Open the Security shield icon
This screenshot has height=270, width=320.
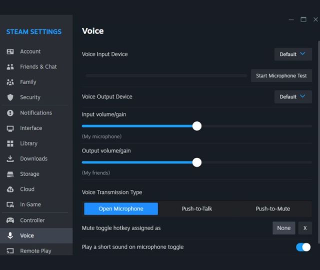10,97
